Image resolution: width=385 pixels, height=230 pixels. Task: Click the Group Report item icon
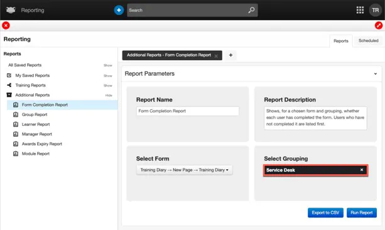pyautogui.click(x=16, y=115)
